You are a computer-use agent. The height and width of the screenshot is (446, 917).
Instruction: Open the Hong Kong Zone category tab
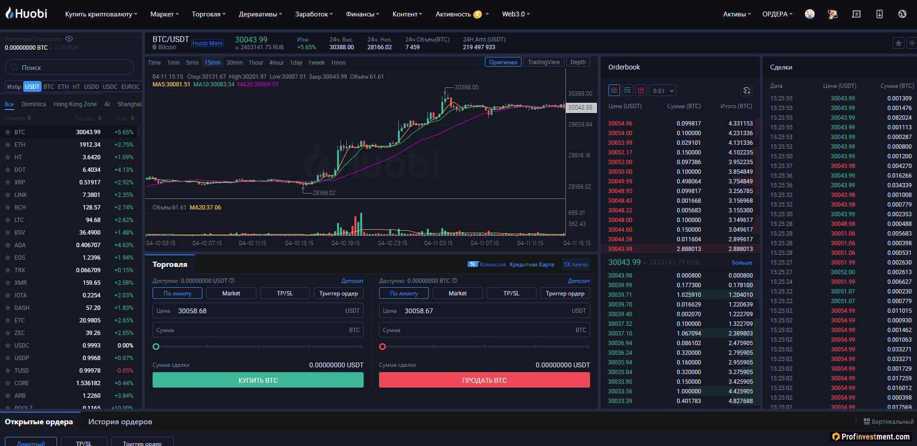[75, 104]
